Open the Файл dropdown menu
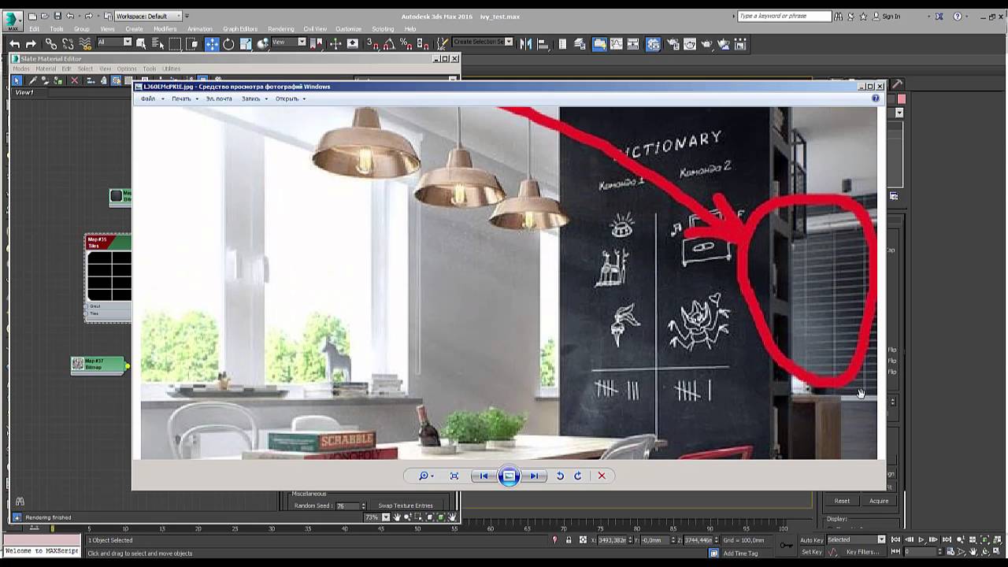 coord(152,98)
